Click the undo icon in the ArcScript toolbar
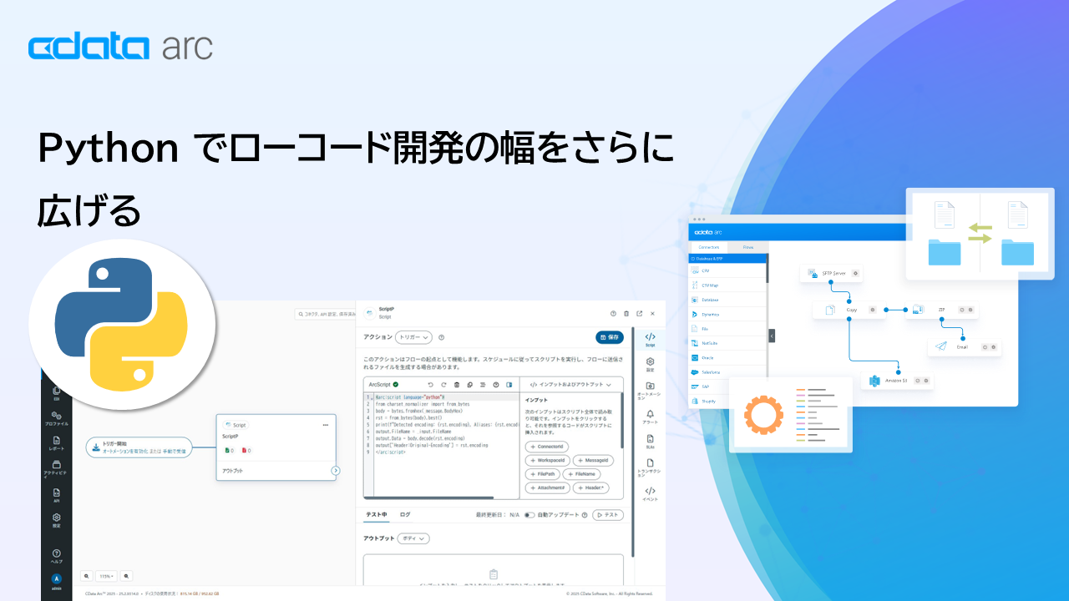This screenshot has width=1069, height=601. (x=431, y=384)
